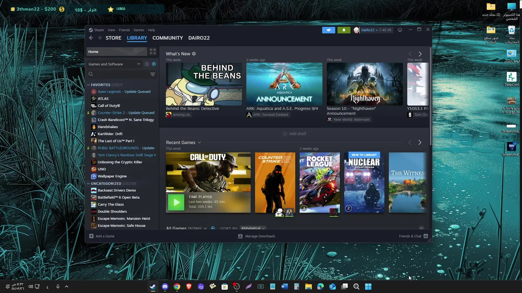Open ARK Aquatica announcement thumbnail
Screen dimensions: 522x293
click(284, 84)
